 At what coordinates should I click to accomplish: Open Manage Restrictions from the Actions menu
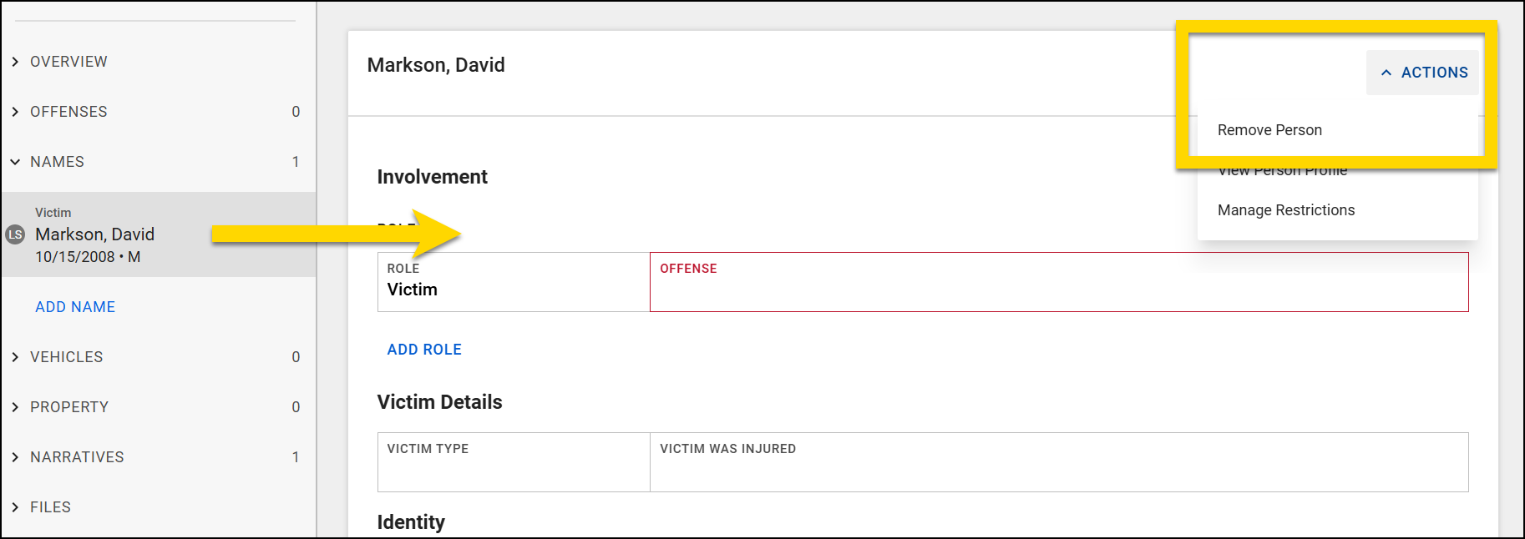(x=1286, y=210)
